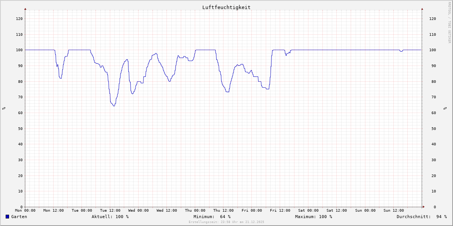Click the "Thu 00:00" time axis label

point(195,211)
